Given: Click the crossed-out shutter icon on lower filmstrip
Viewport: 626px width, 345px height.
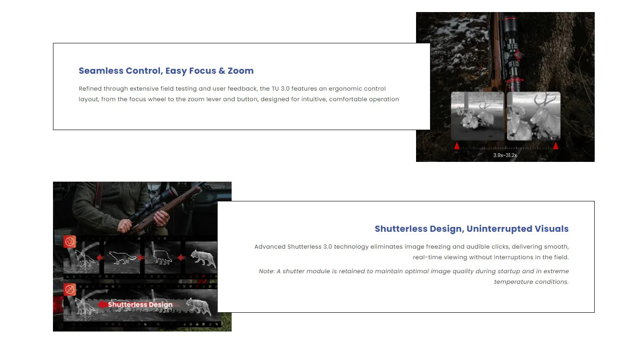Looking at the screenshot, I should click(70, 290).
